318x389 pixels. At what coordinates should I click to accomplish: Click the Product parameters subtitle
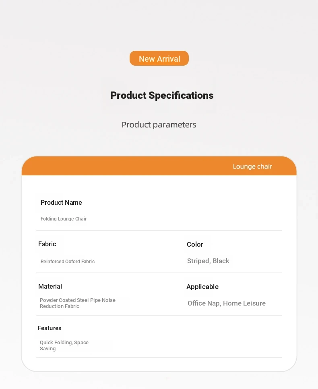[159, 125]
